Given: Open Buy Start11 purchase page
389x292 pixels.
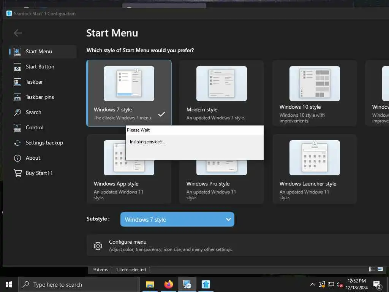Looking at the screenshot, I should pyautogui.click(x=43, y=173).
